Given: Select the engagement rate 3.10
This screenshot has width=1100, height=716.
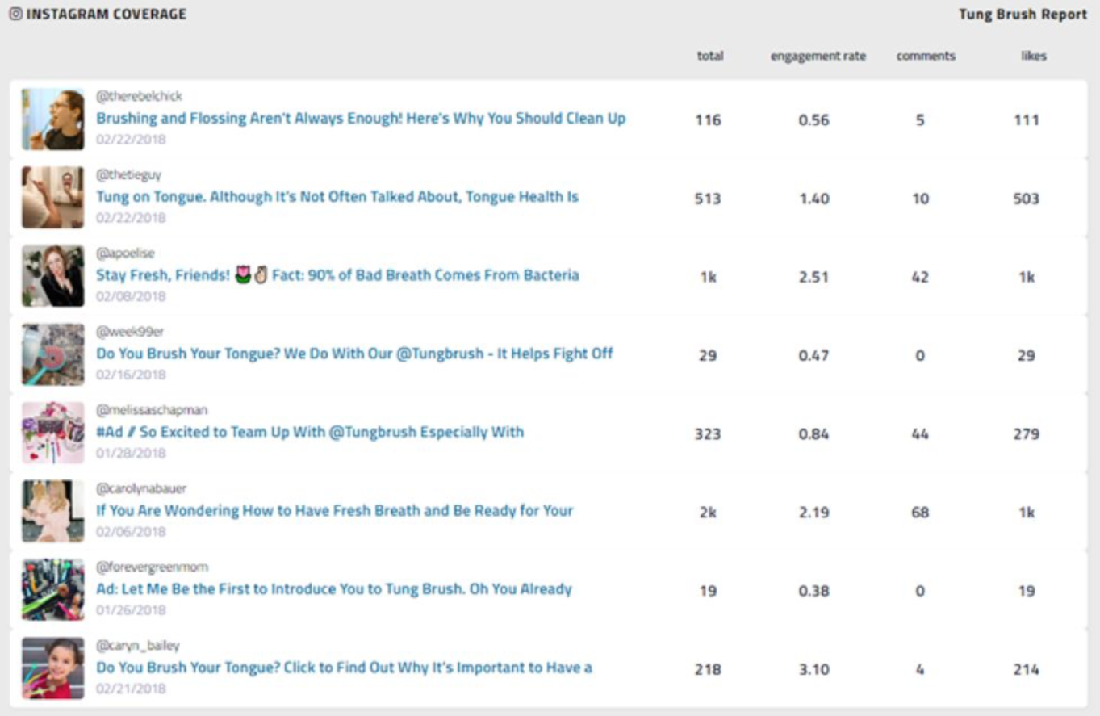Looking at the screenshot, I should click(813, 669).
